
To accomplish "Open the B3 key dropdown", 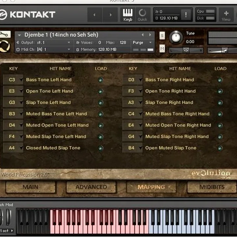I will pos(13,114).
